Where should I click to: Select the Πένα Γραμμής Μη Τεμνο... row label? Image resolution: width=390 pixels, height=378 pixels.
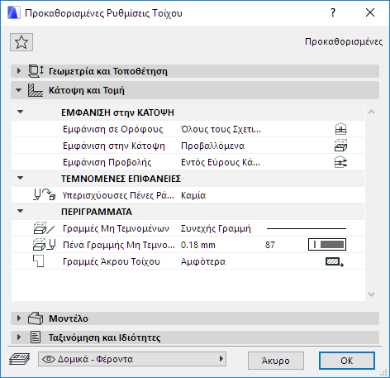pos(119,245)
